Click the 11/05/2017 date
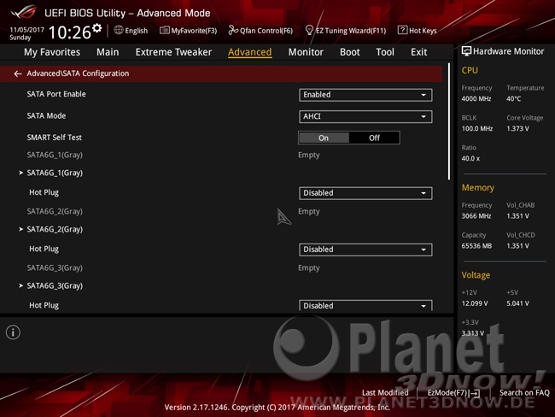 coord(27,30)
